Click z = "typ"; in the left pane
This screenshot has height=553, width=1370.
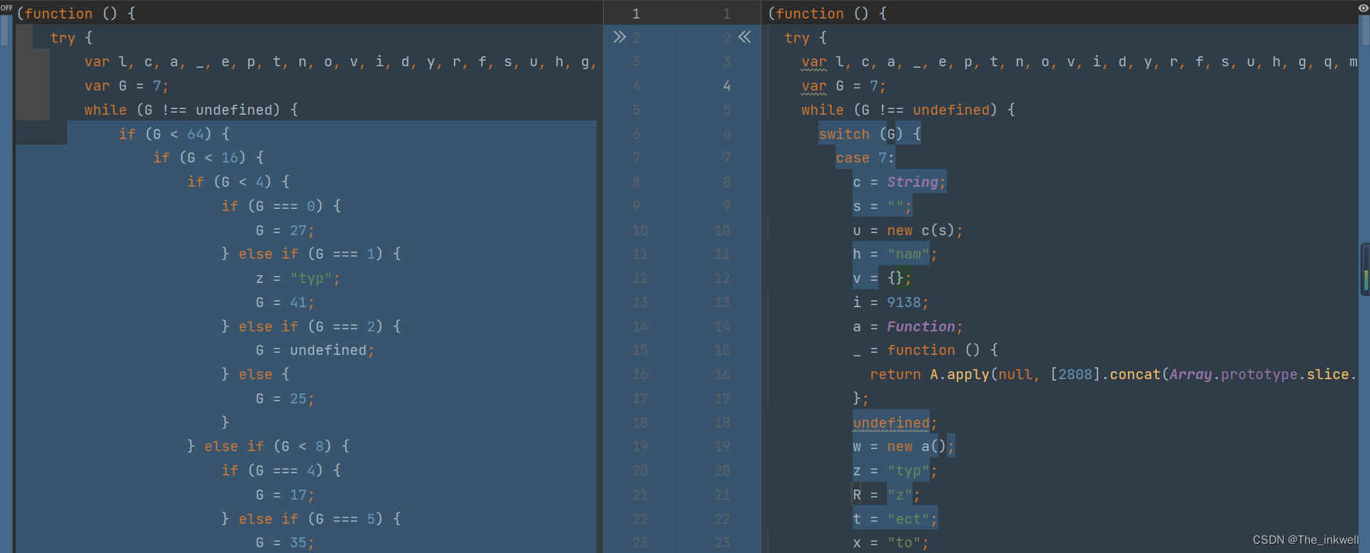click(x=298, y=278)
